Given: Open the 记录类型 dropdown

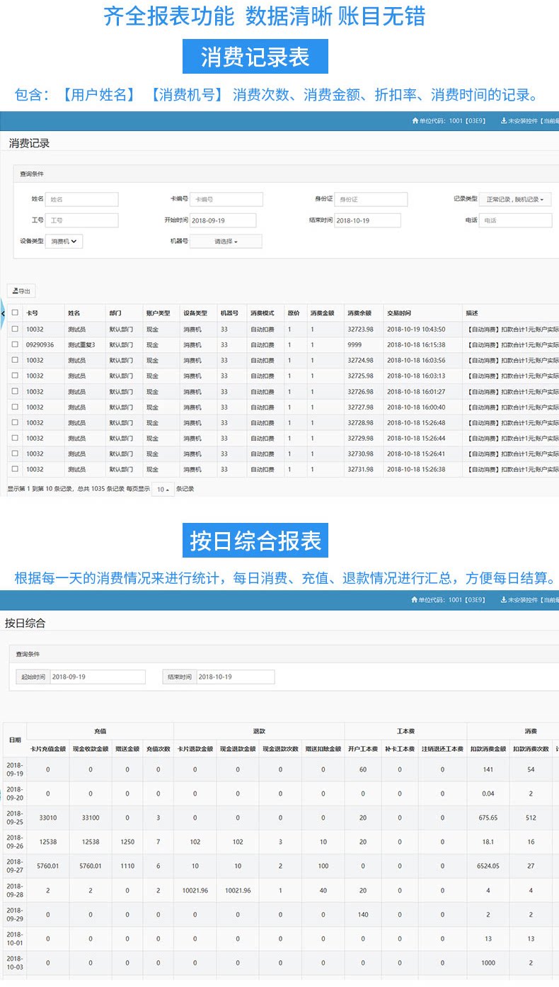Looking at the screenshot, I should [515, 200].
